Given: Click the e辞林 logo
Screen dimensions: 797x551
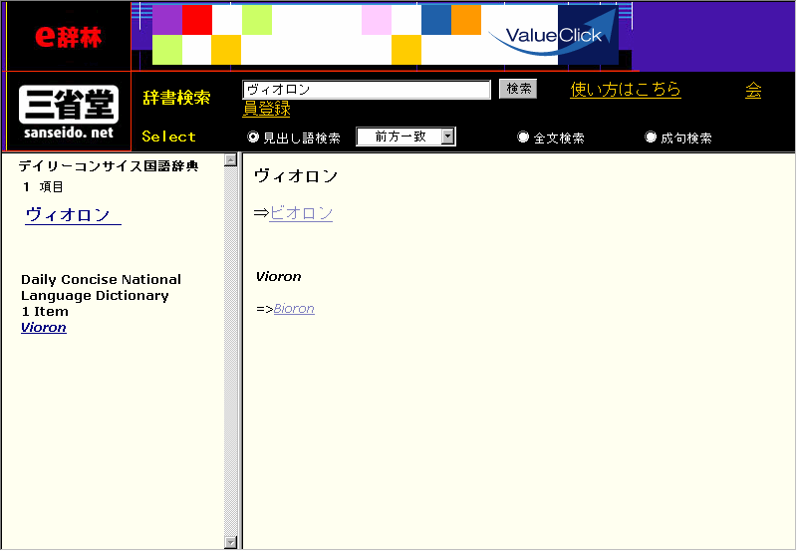Looking at the screenshot, I should 67,37.
